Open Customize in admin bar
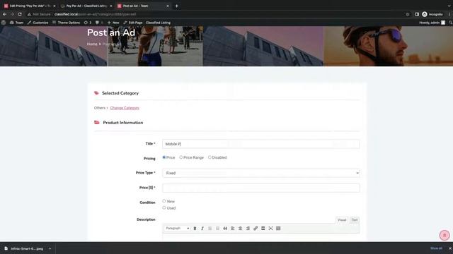The height and width of the screenshot is (254, 453). coord(38,23)
